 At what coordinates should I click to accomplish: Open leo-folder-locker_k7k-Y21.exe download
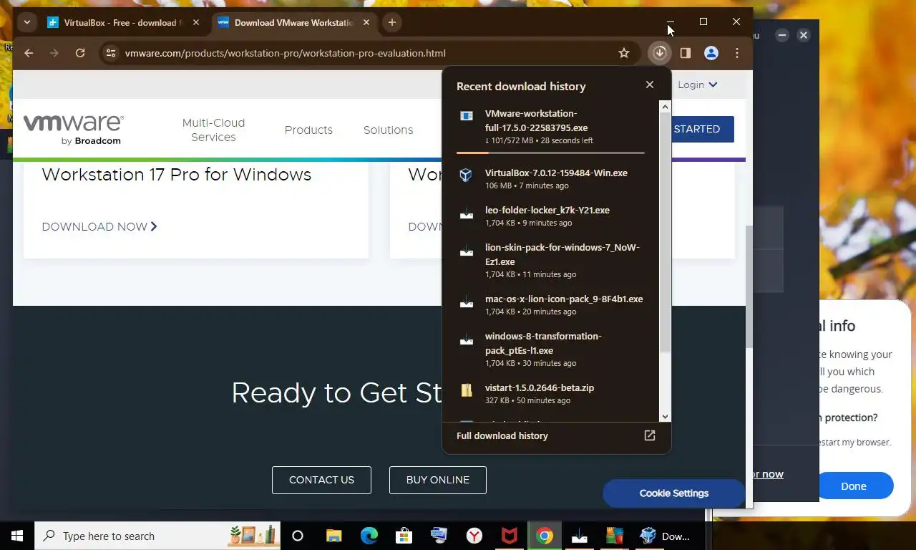[x=550, y=216]
